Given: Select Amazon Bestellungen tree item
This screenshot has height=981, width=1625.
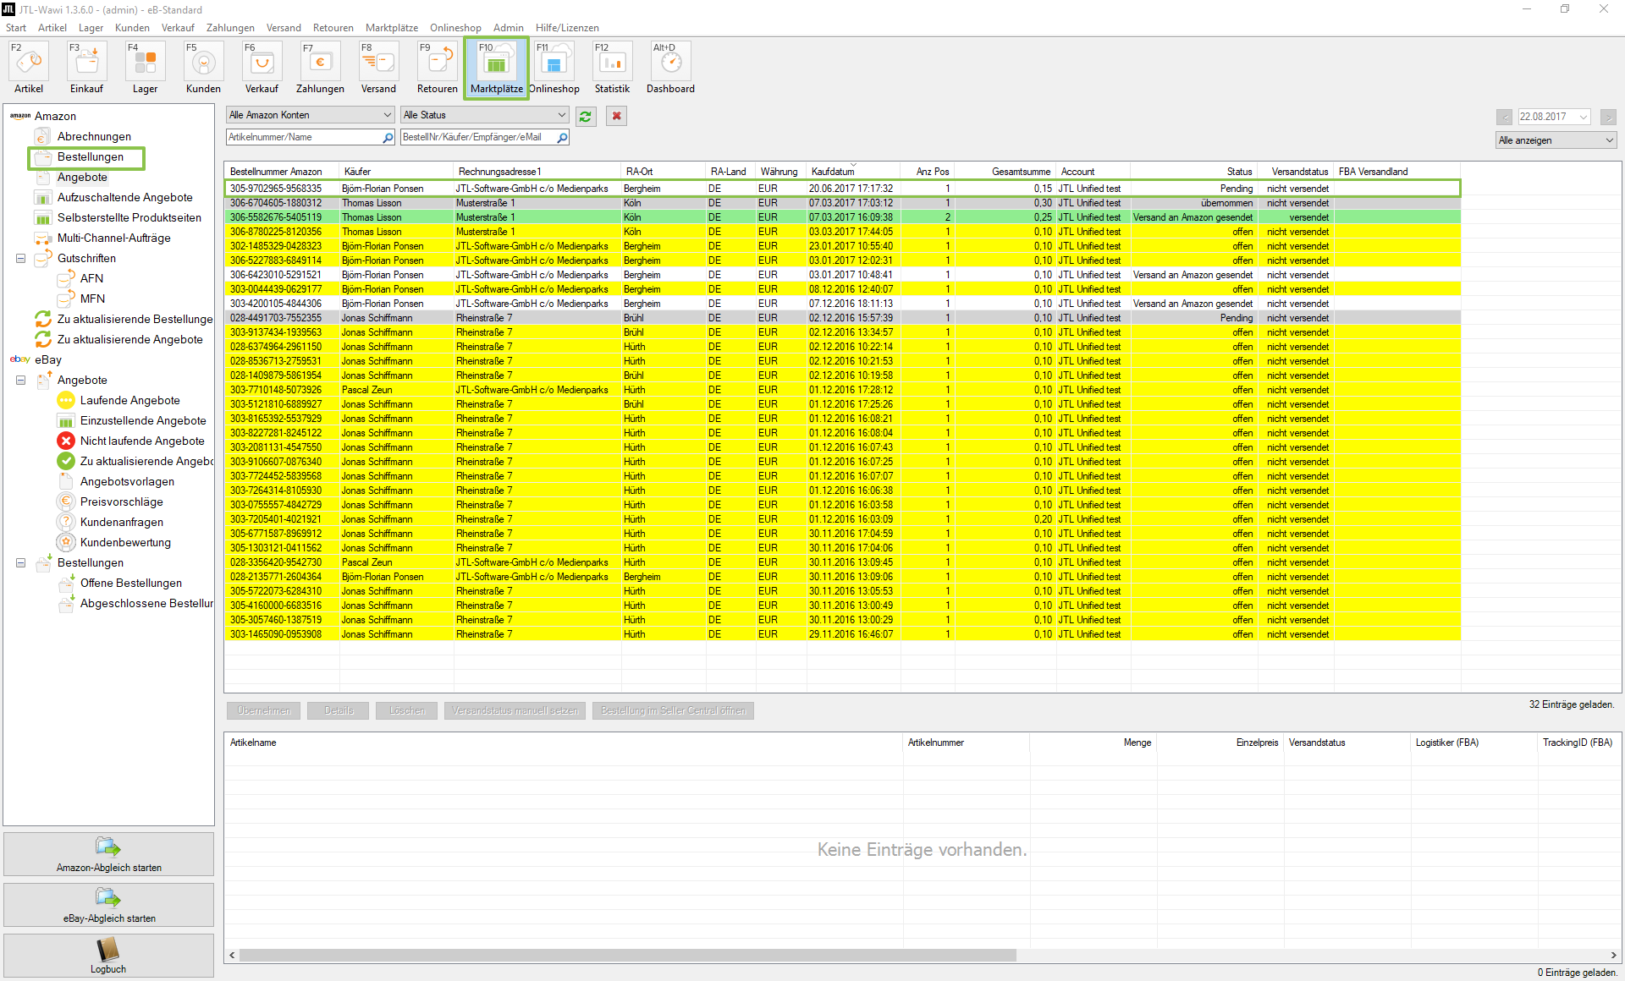Looking at the screenshot, I should click(91, 156).
